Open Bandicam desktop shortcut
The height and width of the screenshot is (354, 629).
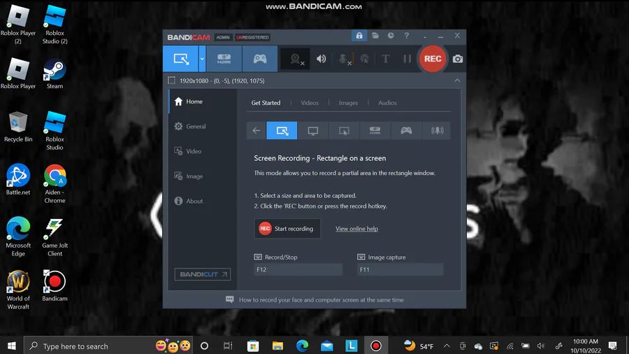click(55, 285)
